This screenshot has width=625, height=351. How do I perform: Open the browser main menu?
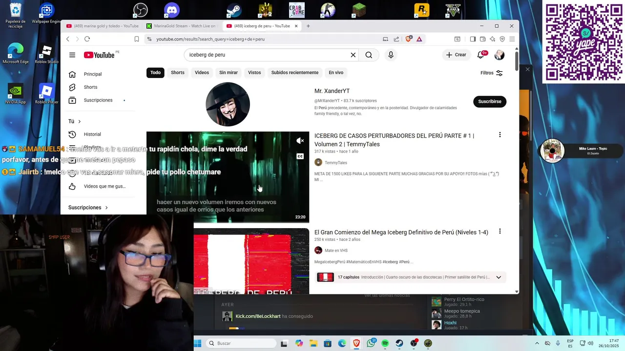coord(512,39)
